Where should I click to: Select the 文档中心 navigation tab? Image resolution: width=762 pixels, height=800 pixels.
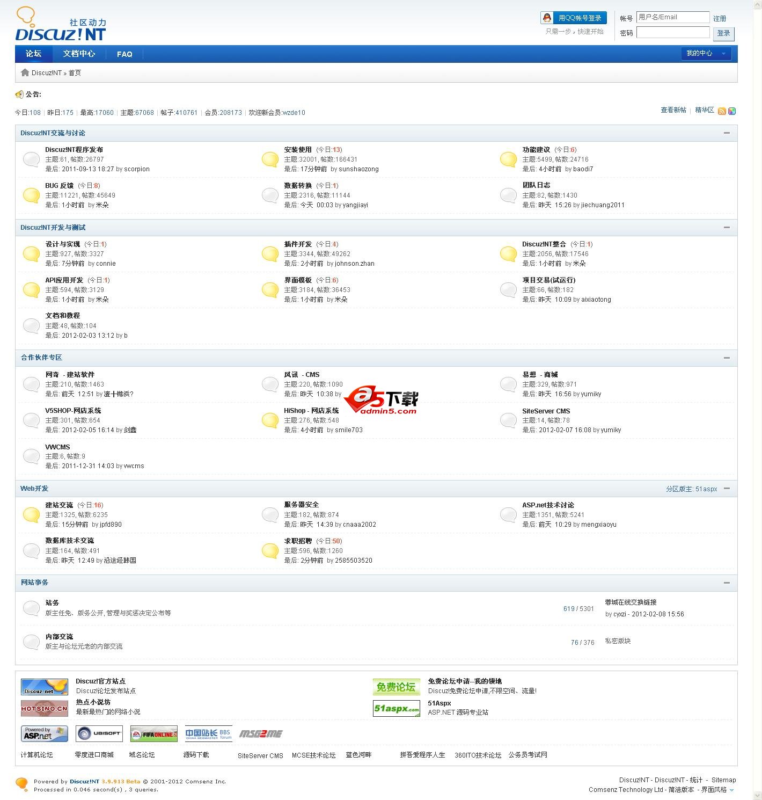(79, 54)
